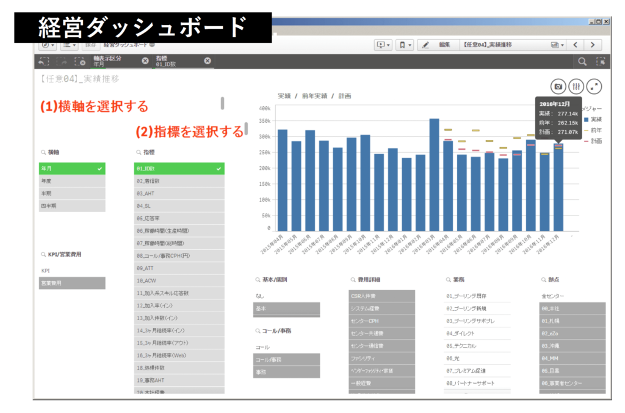Open the presentation story dropdown icon
This screenshot has height=413, width=625.
click(383, 45)
